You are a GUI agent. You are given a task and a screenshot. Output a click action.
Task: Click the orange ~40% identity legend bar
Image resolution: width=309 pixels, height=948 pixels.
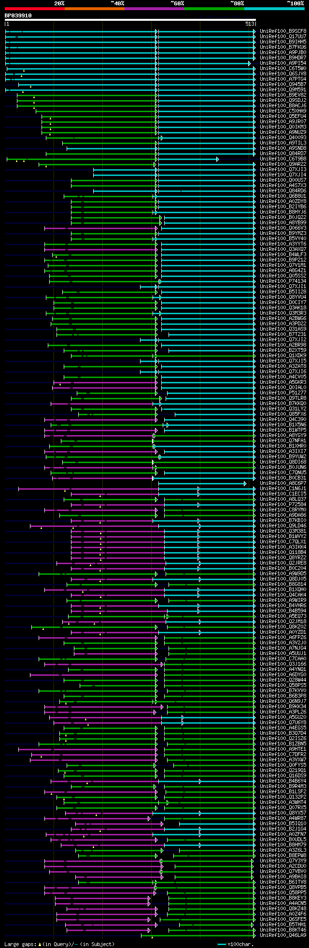point(95,9)
